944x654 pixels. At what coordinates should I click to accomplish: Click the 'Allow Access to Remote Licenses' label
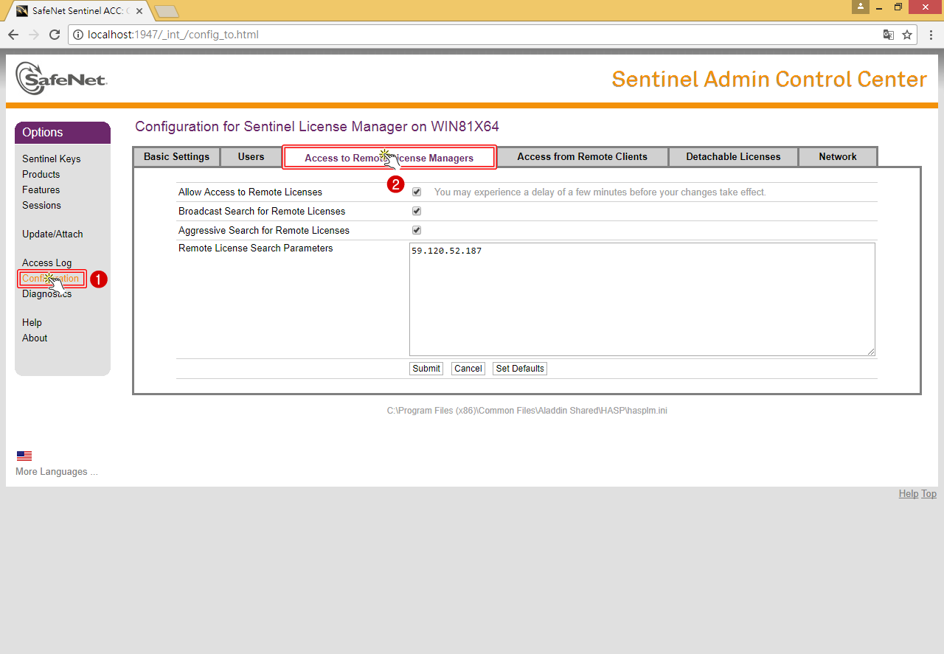click(x=250, y=192)
